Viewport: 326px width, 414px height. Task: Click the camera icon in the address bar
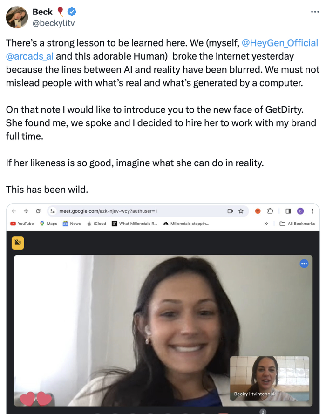pyautogui.click(x=230, y=211)
